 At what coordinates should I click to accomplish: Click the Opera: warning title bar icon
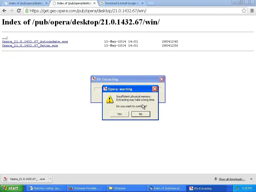pyautogui.click(x=105, y=89)
